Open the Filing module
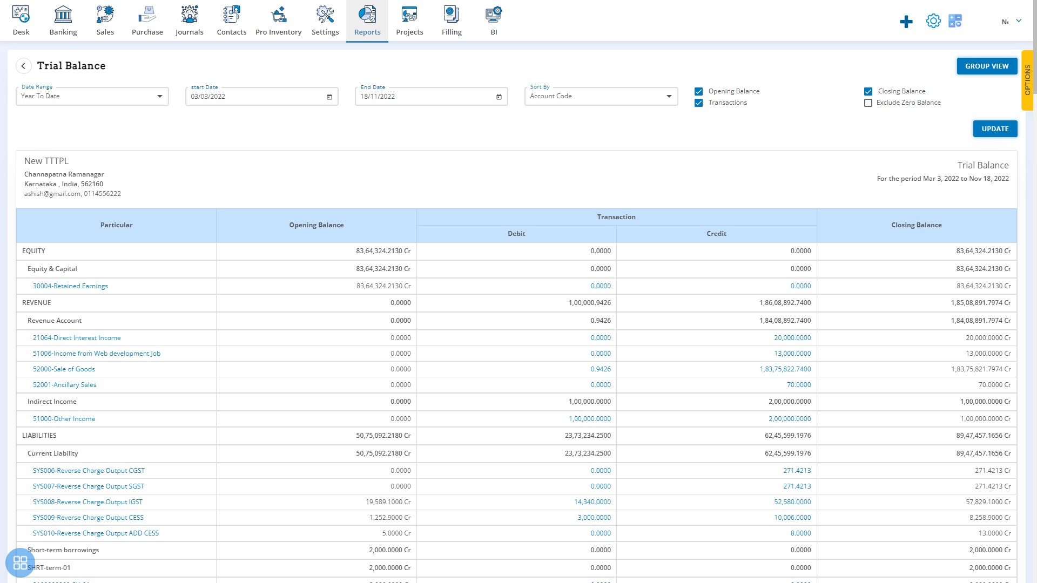 click(x=452, y=20)
